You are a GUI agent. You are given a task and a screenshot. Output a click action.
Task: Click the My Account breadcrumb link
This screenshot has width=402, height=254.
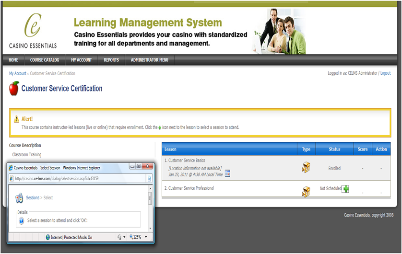tap(18, 73)
